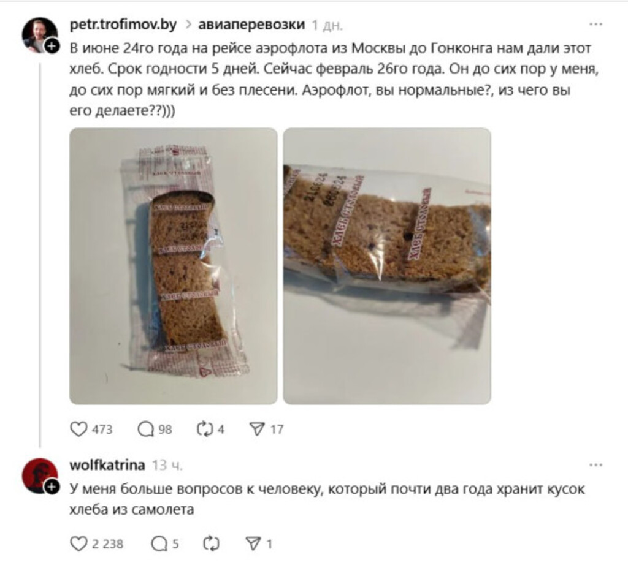Repost wolfkatrina's comment

(x=211, y=543)
